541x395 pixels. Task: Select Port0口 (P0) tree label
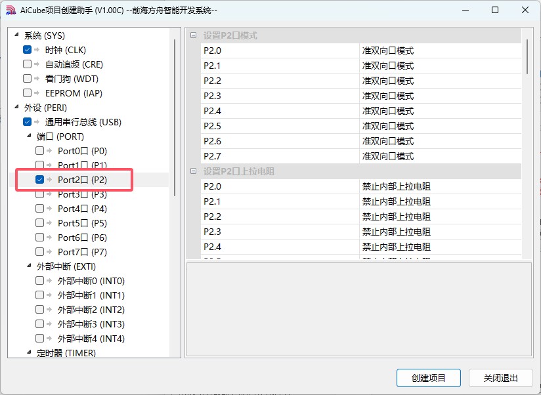[x=83, y=151]
